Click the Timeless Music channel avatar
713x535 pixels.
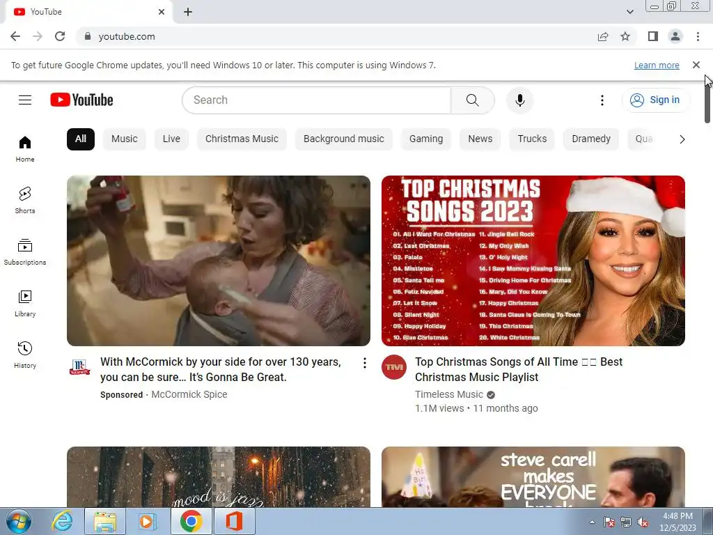[x=394, y=366]
